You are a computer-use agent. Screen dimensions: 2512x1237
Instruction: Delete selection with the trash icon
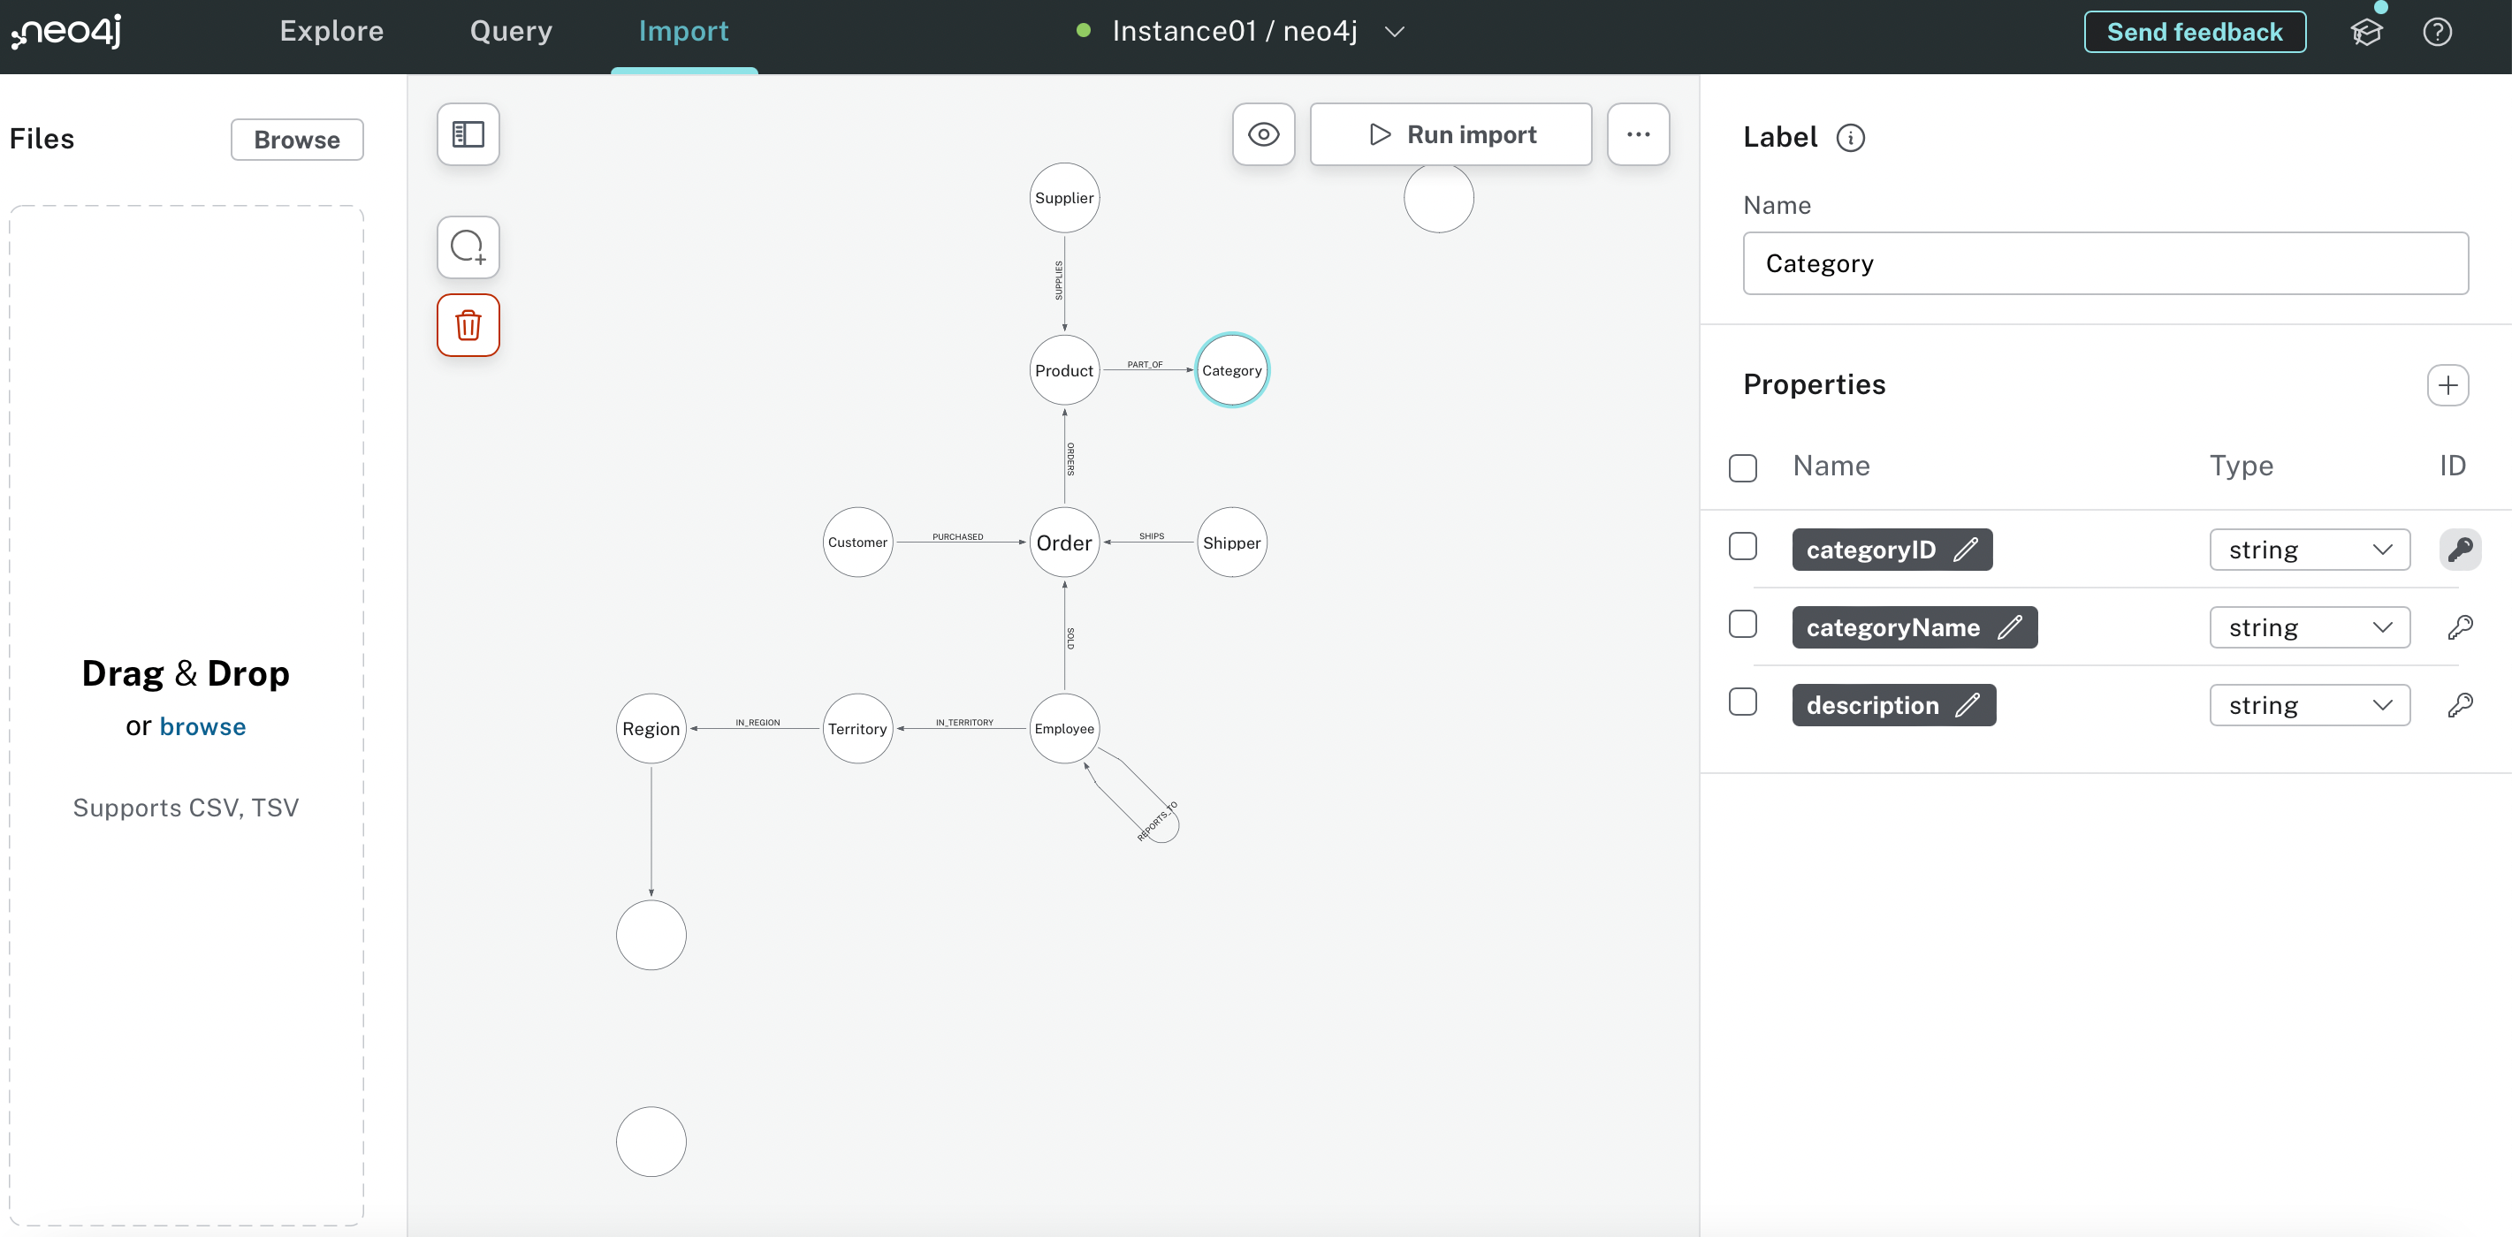tap(468, 325)
